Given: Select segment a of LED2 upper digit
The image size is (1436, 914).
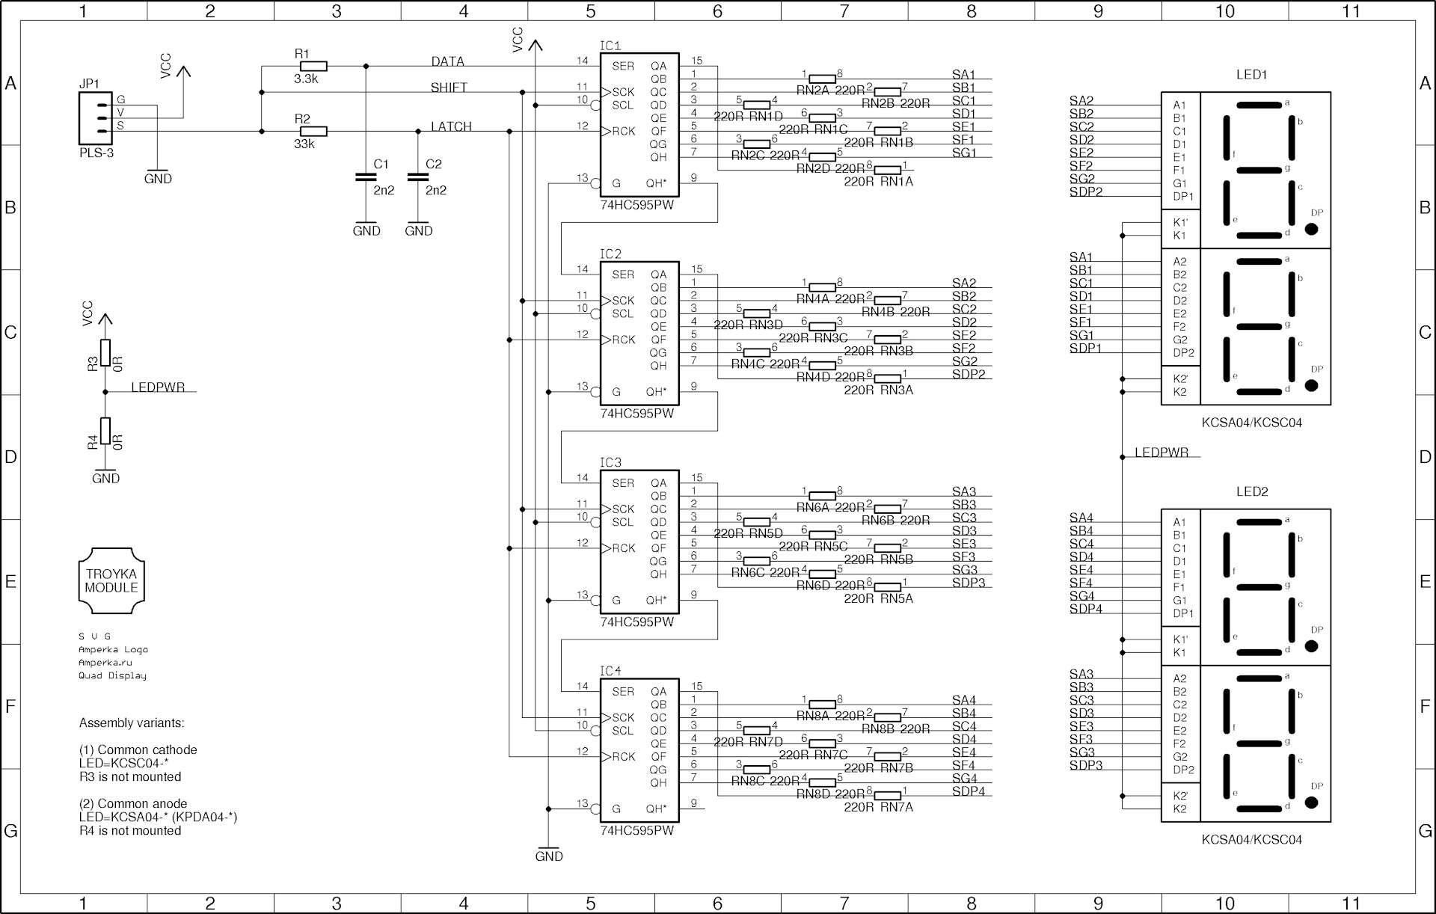Looking at the screenshot, I should coord(1259,522).
